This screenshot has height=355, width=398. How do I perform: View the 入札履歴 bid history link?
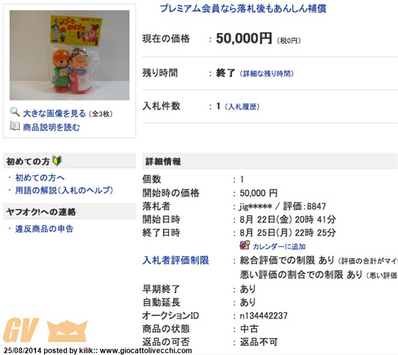[242, 107]
